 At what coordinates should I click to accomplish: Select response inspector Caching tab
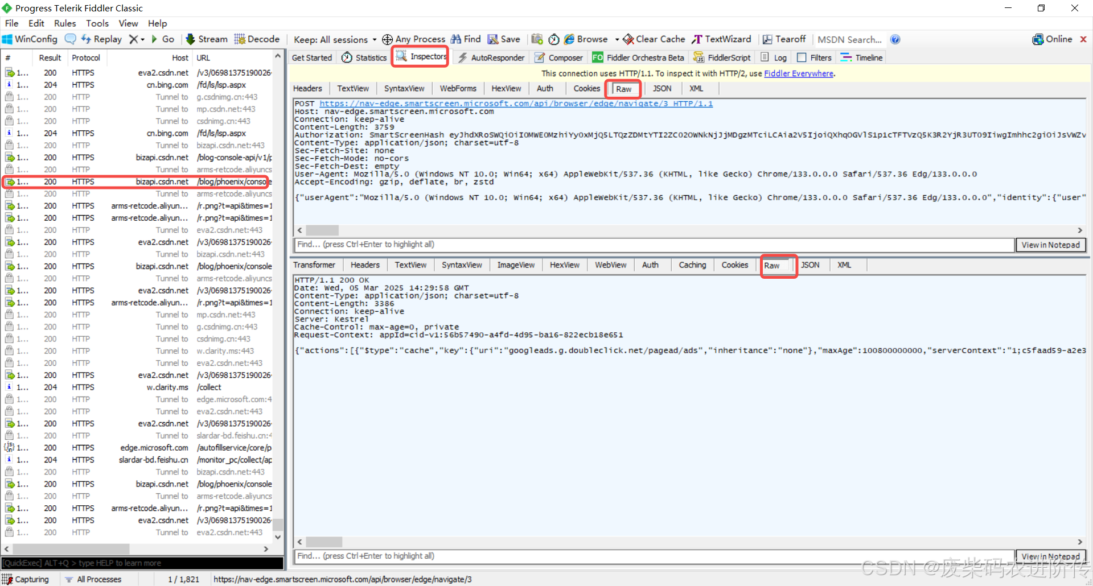point(692,265)
